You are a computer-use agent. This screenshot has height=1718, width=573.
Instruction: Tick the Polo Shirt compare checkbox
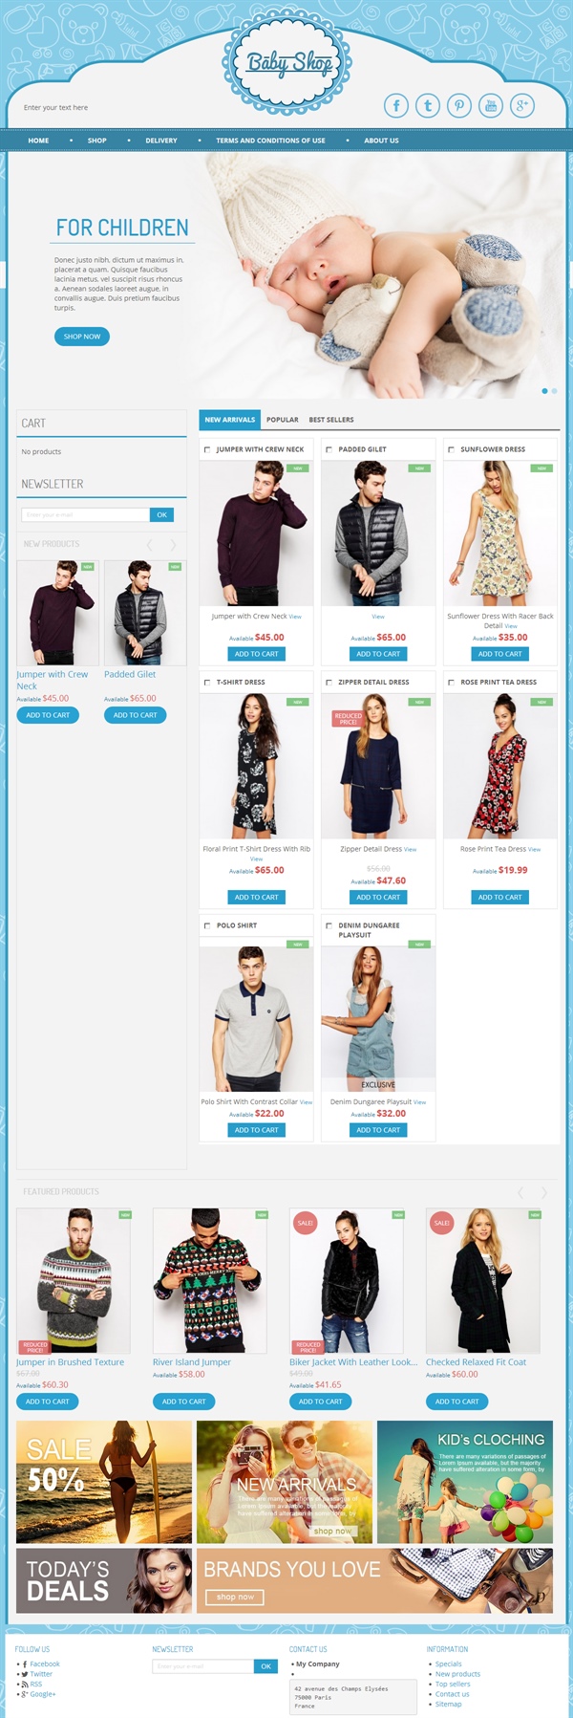(x=207, y=925)
